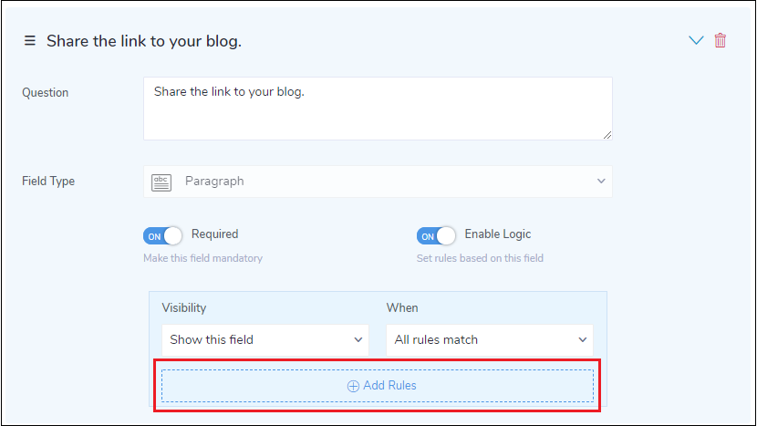The height and width of the screenshot is (426, 757).
Task: Click the Paragraph field type icon
Action: tap(161, 182)
